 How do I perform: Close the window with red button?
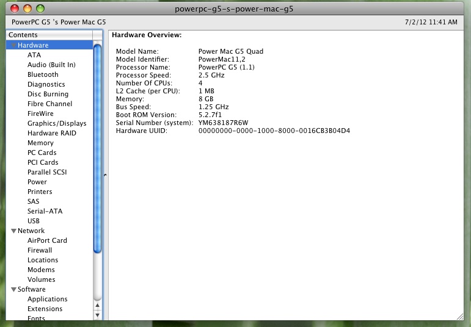15,9
